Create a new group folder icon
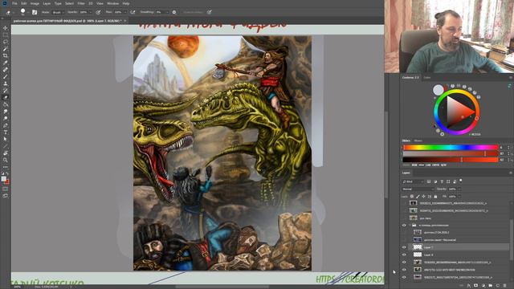This screenshot has height=289, width=514. tap(491, 286)
